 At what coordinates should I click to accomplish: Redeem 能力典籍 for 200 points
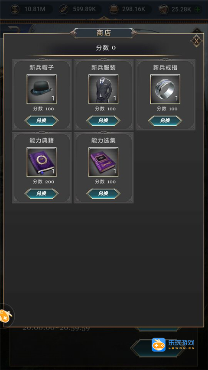coord(42,193)
